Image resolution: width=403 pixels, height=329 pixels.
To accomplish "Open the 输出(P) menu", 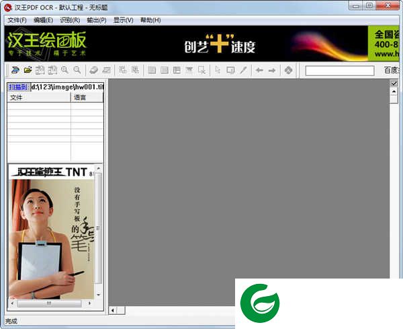I will (97, 20).
